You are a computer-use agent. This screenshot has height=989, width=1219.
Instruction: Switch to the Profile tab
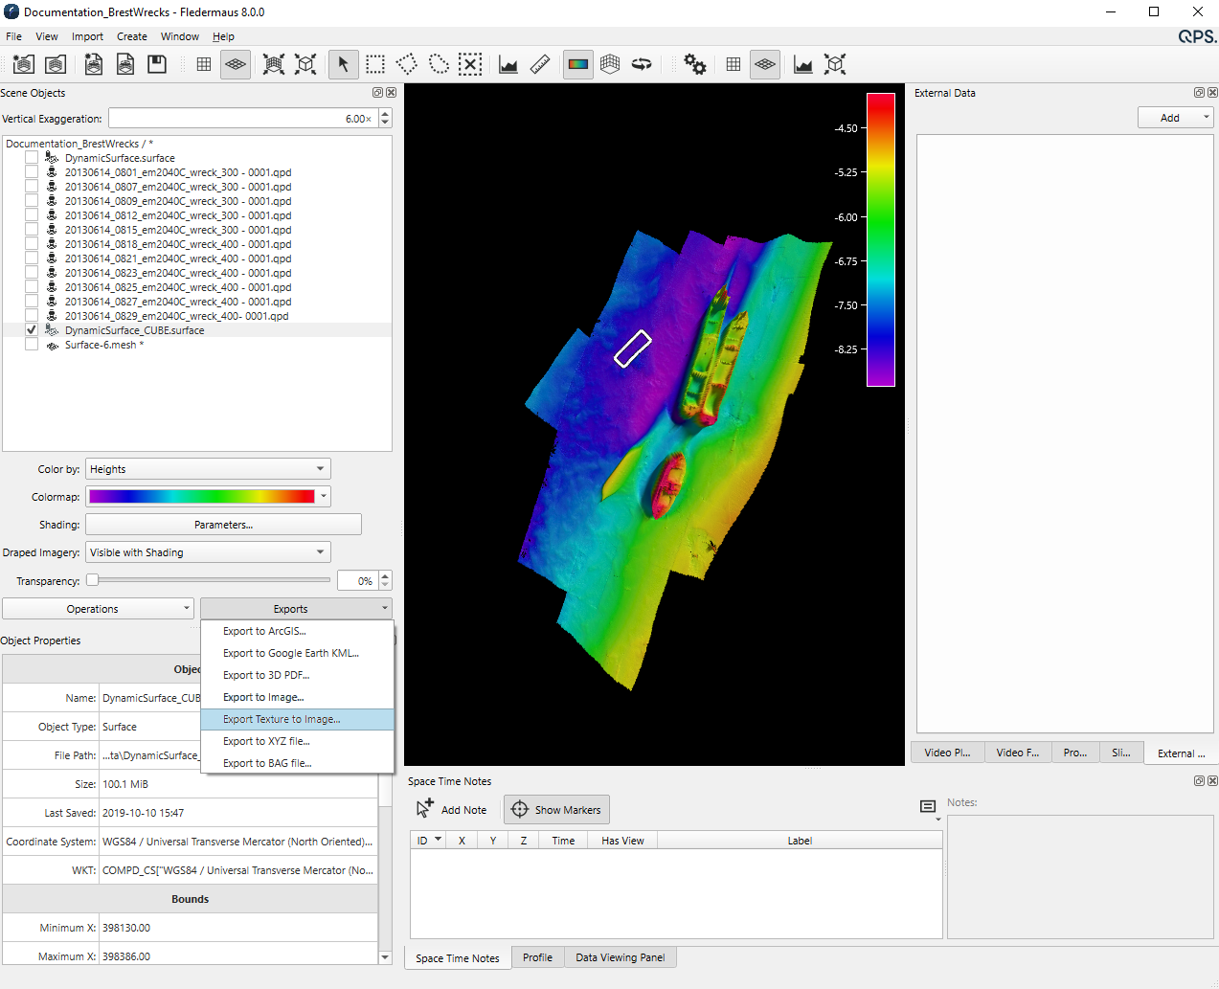tap(537, 957)
